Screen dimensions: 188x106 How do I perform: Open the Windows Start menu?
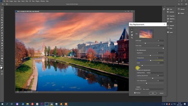(x=2, y=104)
